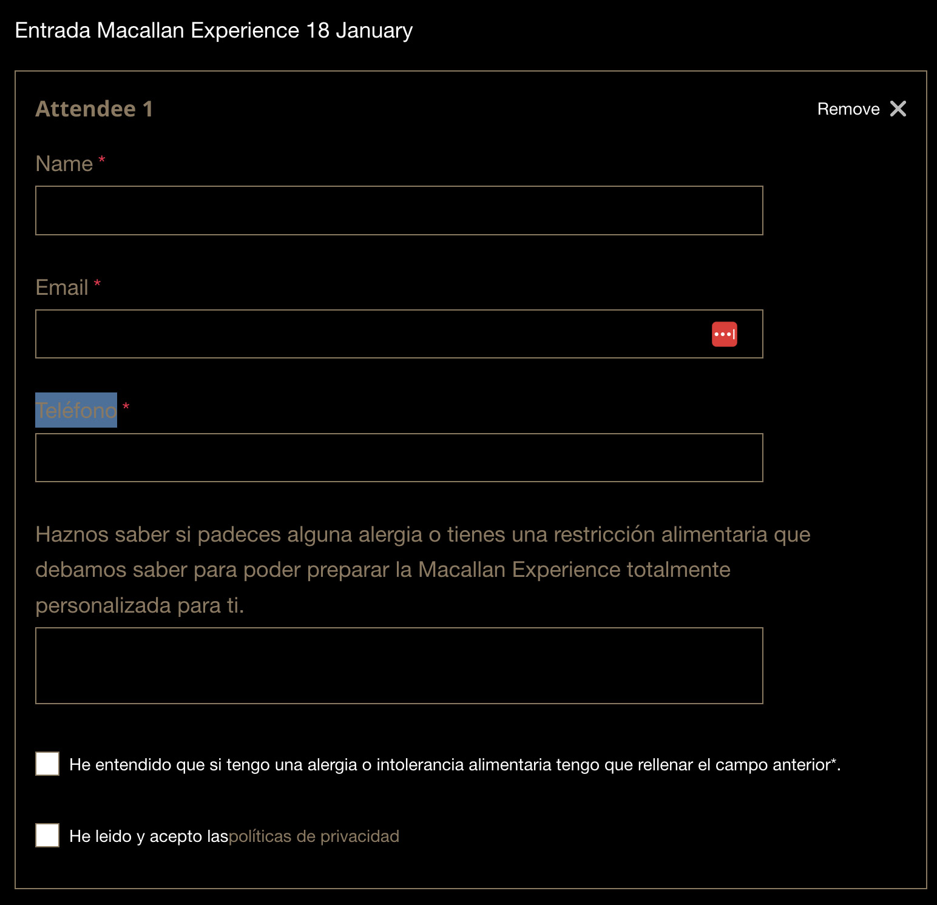
Task: Click the 'He leido y acepto las' label text
Action: 149,836
